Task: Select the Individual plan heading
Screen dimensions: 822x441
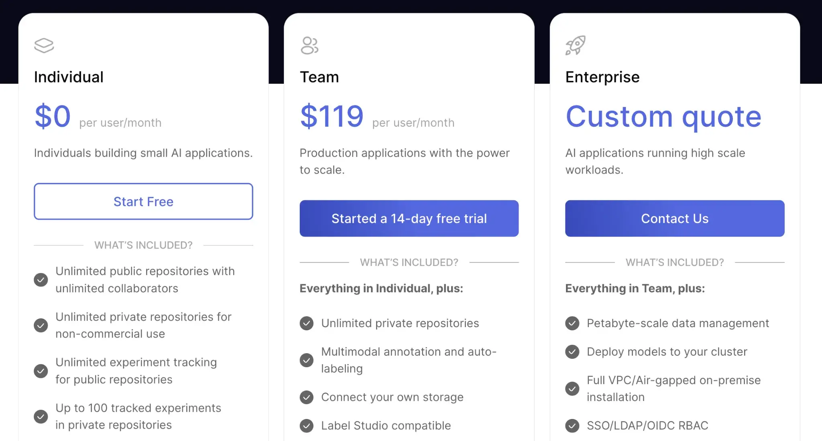Action: point(69,77)
